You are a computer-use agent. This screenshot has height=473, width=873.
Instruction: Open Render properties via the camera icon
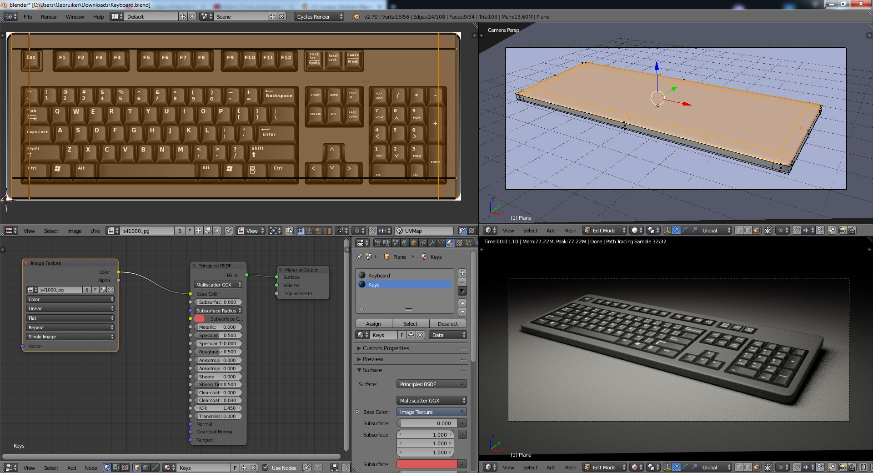(377, 242)
